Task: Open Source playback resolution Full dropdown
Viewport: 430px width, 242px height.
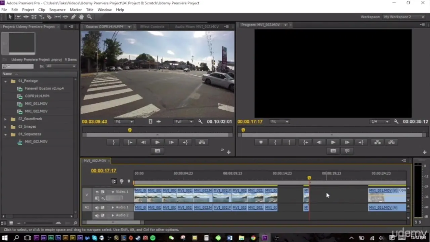Action: coord(184,122)
